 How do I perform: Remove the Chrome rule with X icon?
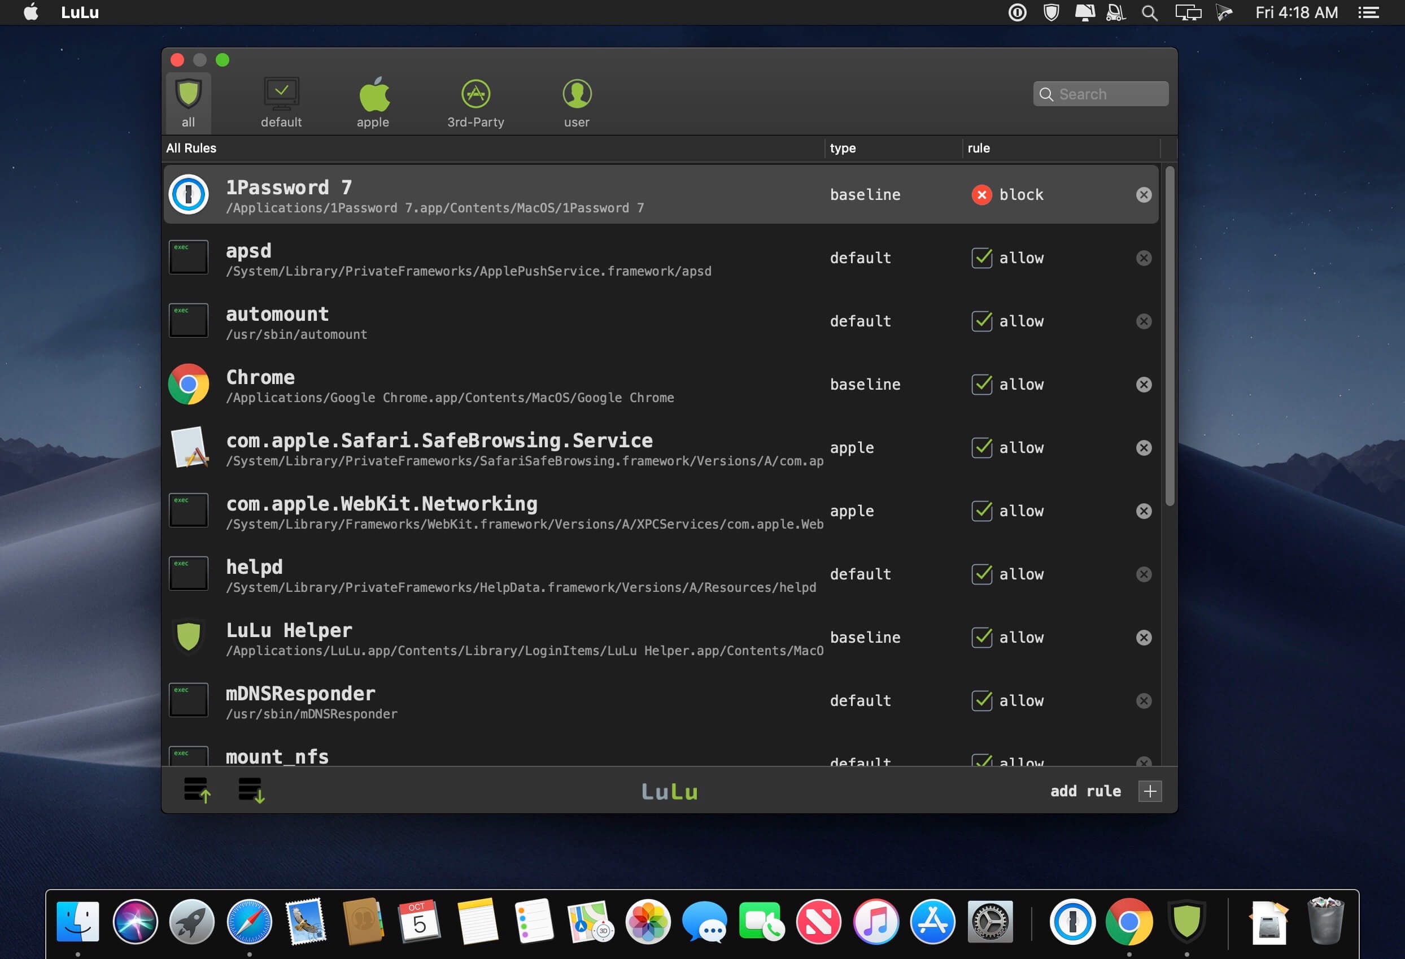coord(1143,385)
